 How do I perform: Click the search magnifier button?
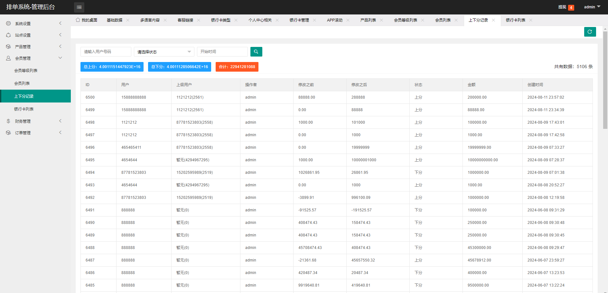click(x=256, y=52)
